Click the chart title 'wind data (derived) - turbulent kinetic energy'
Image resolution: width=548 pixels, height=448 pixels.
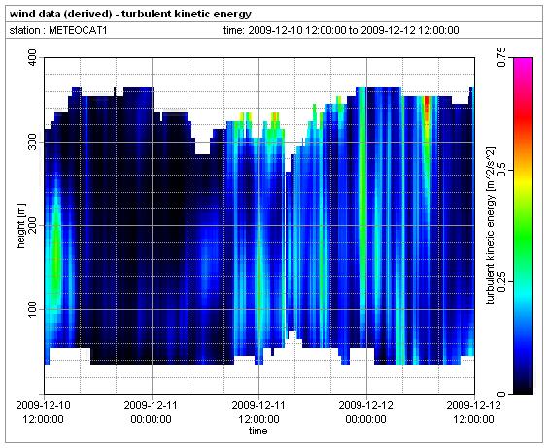(130, 14)
